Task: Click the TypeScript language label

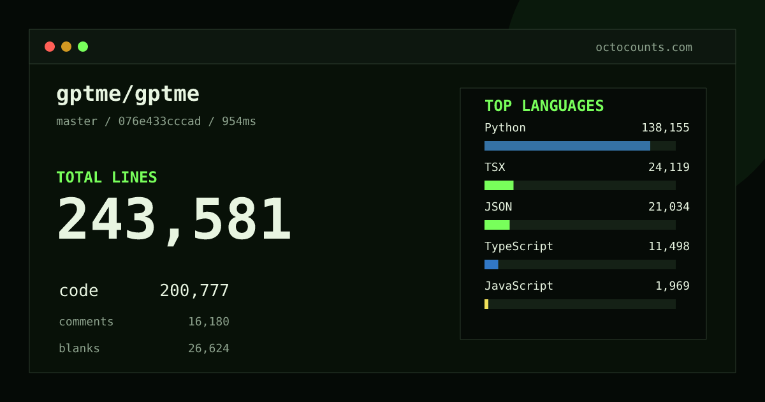Action: coord(519,246)
